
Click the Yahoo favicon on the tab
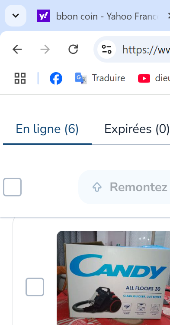tap(44, 16)
